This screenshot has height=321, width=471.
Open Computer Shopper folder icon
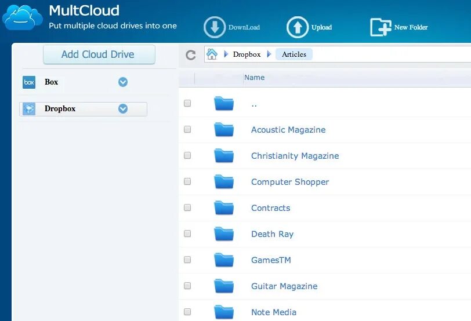pos(224,181)
